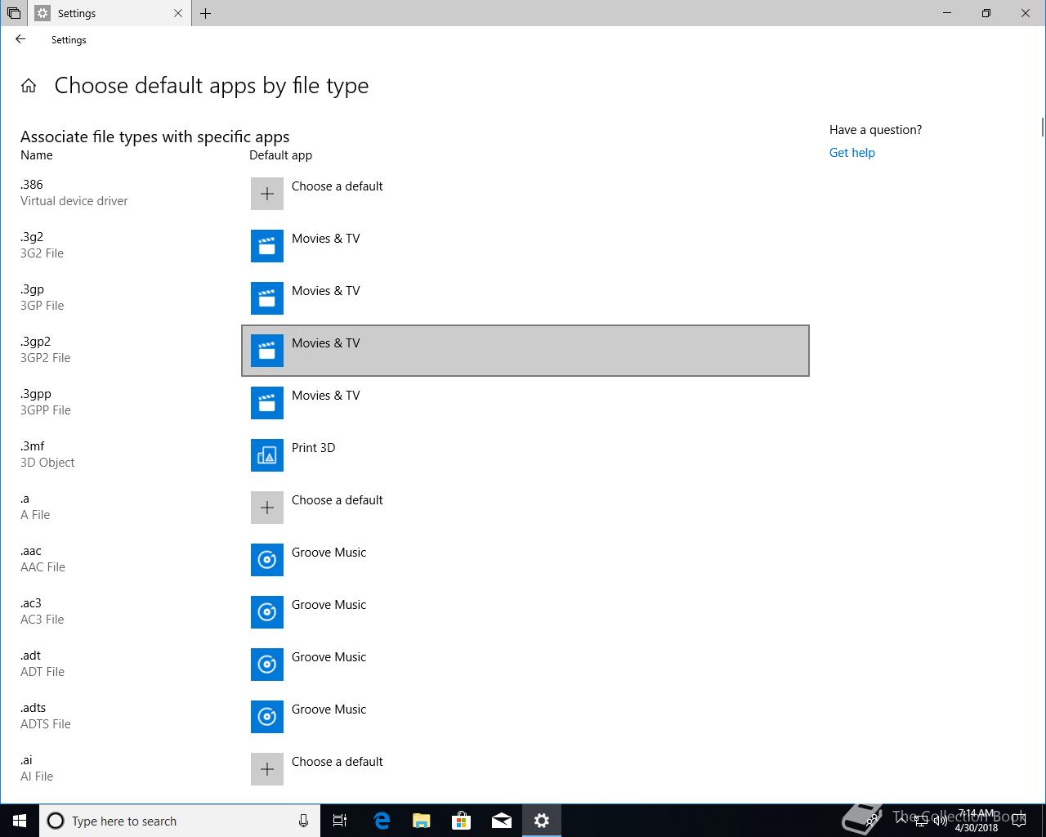Click 'Choose a default' for .ai file
Screen dimensions: 1046x837
coord(337,762)
